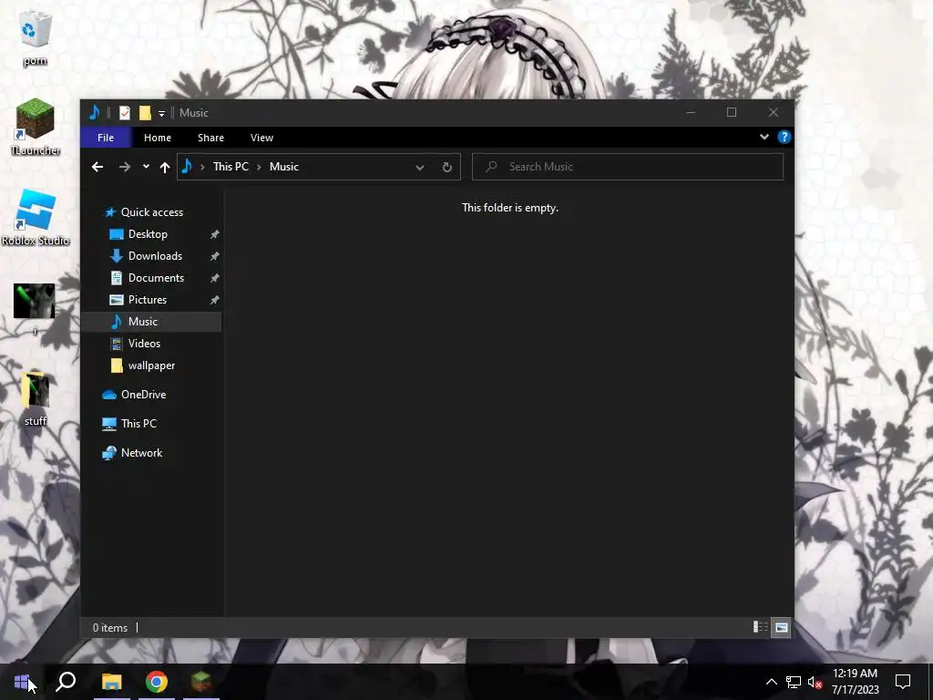Click This PC in the address bar

[231, 167]
